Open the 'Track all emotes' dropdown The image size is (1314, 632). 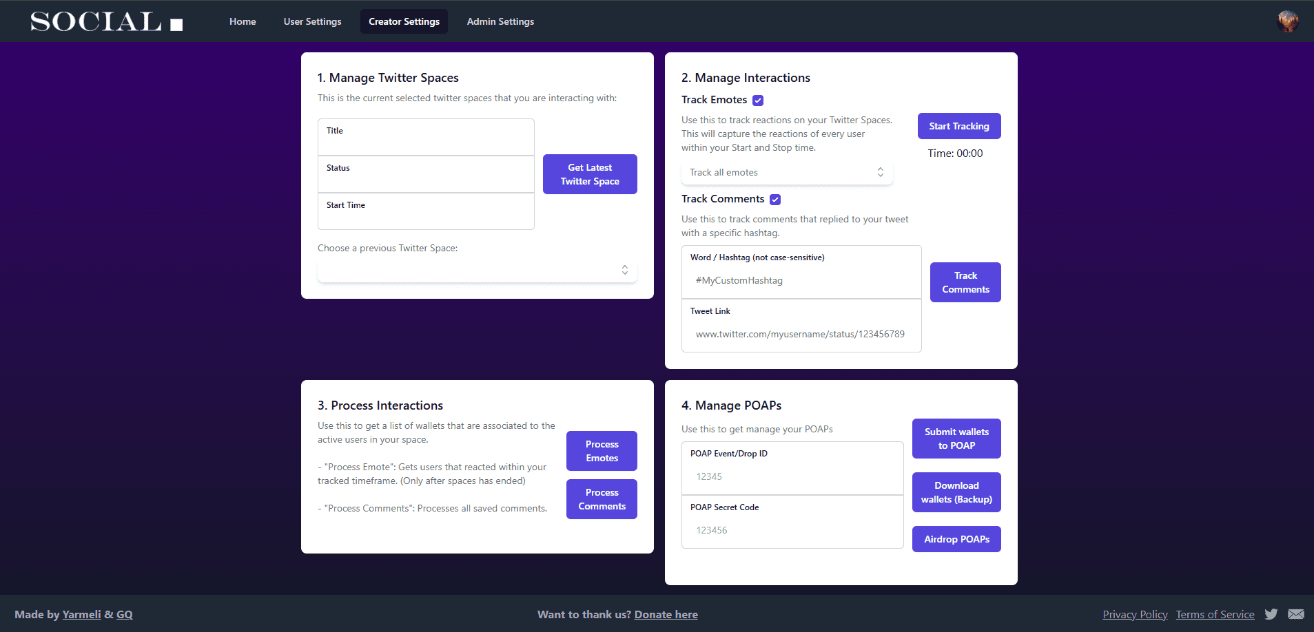pyautogui.click(x=786, y=172)
